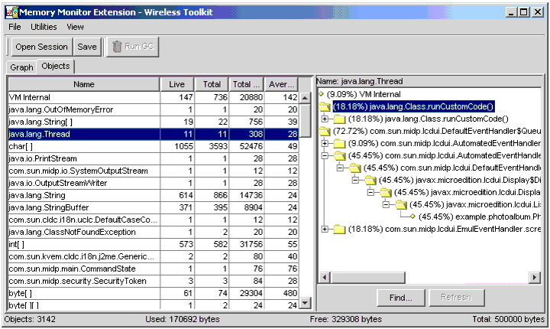Select the com.sun.kvem.cldc.i18n.j2me.Generic... row
The width and height of the screenshot is (550, 329).
[x=154, y=256]
